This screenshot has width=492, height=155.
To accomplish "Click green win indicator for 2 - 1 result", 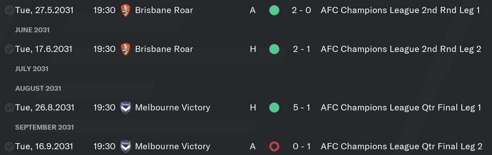I will click(x=274, y=49).
